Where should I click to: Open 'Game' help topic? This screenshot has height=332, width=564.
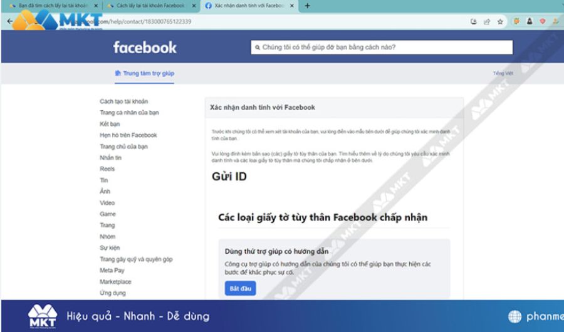(x=108, y=214)
